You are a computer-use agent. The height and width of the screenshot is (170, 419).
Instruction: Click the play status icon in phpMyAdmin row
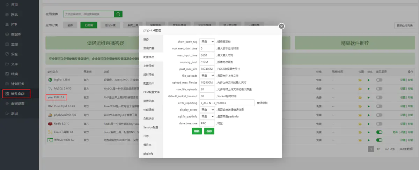click(368, 115)
